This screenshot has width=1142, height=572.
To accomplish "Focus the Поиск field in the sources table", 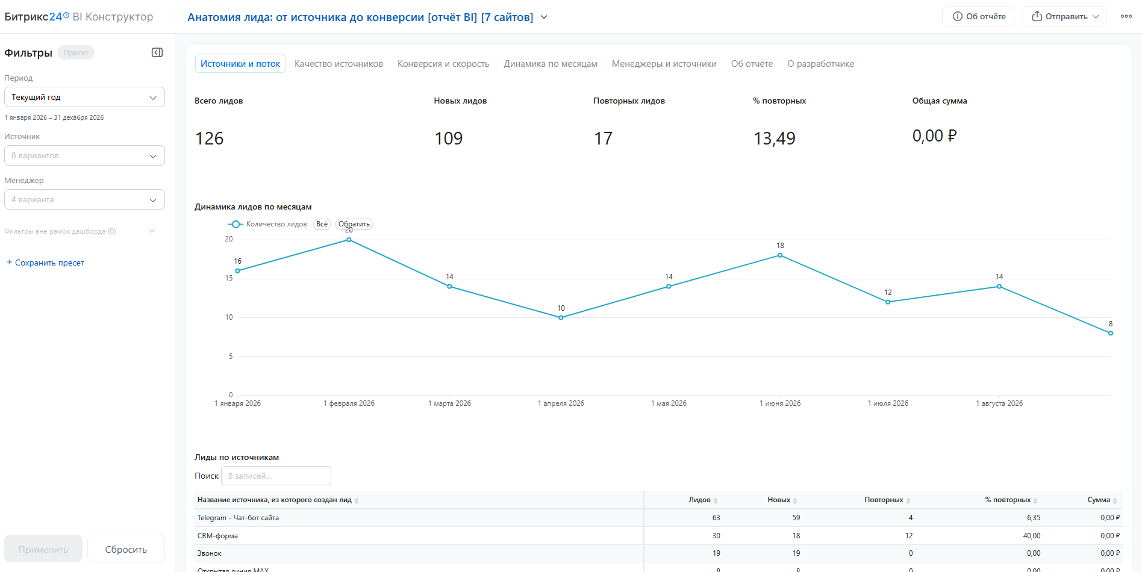I will point(276,476).
